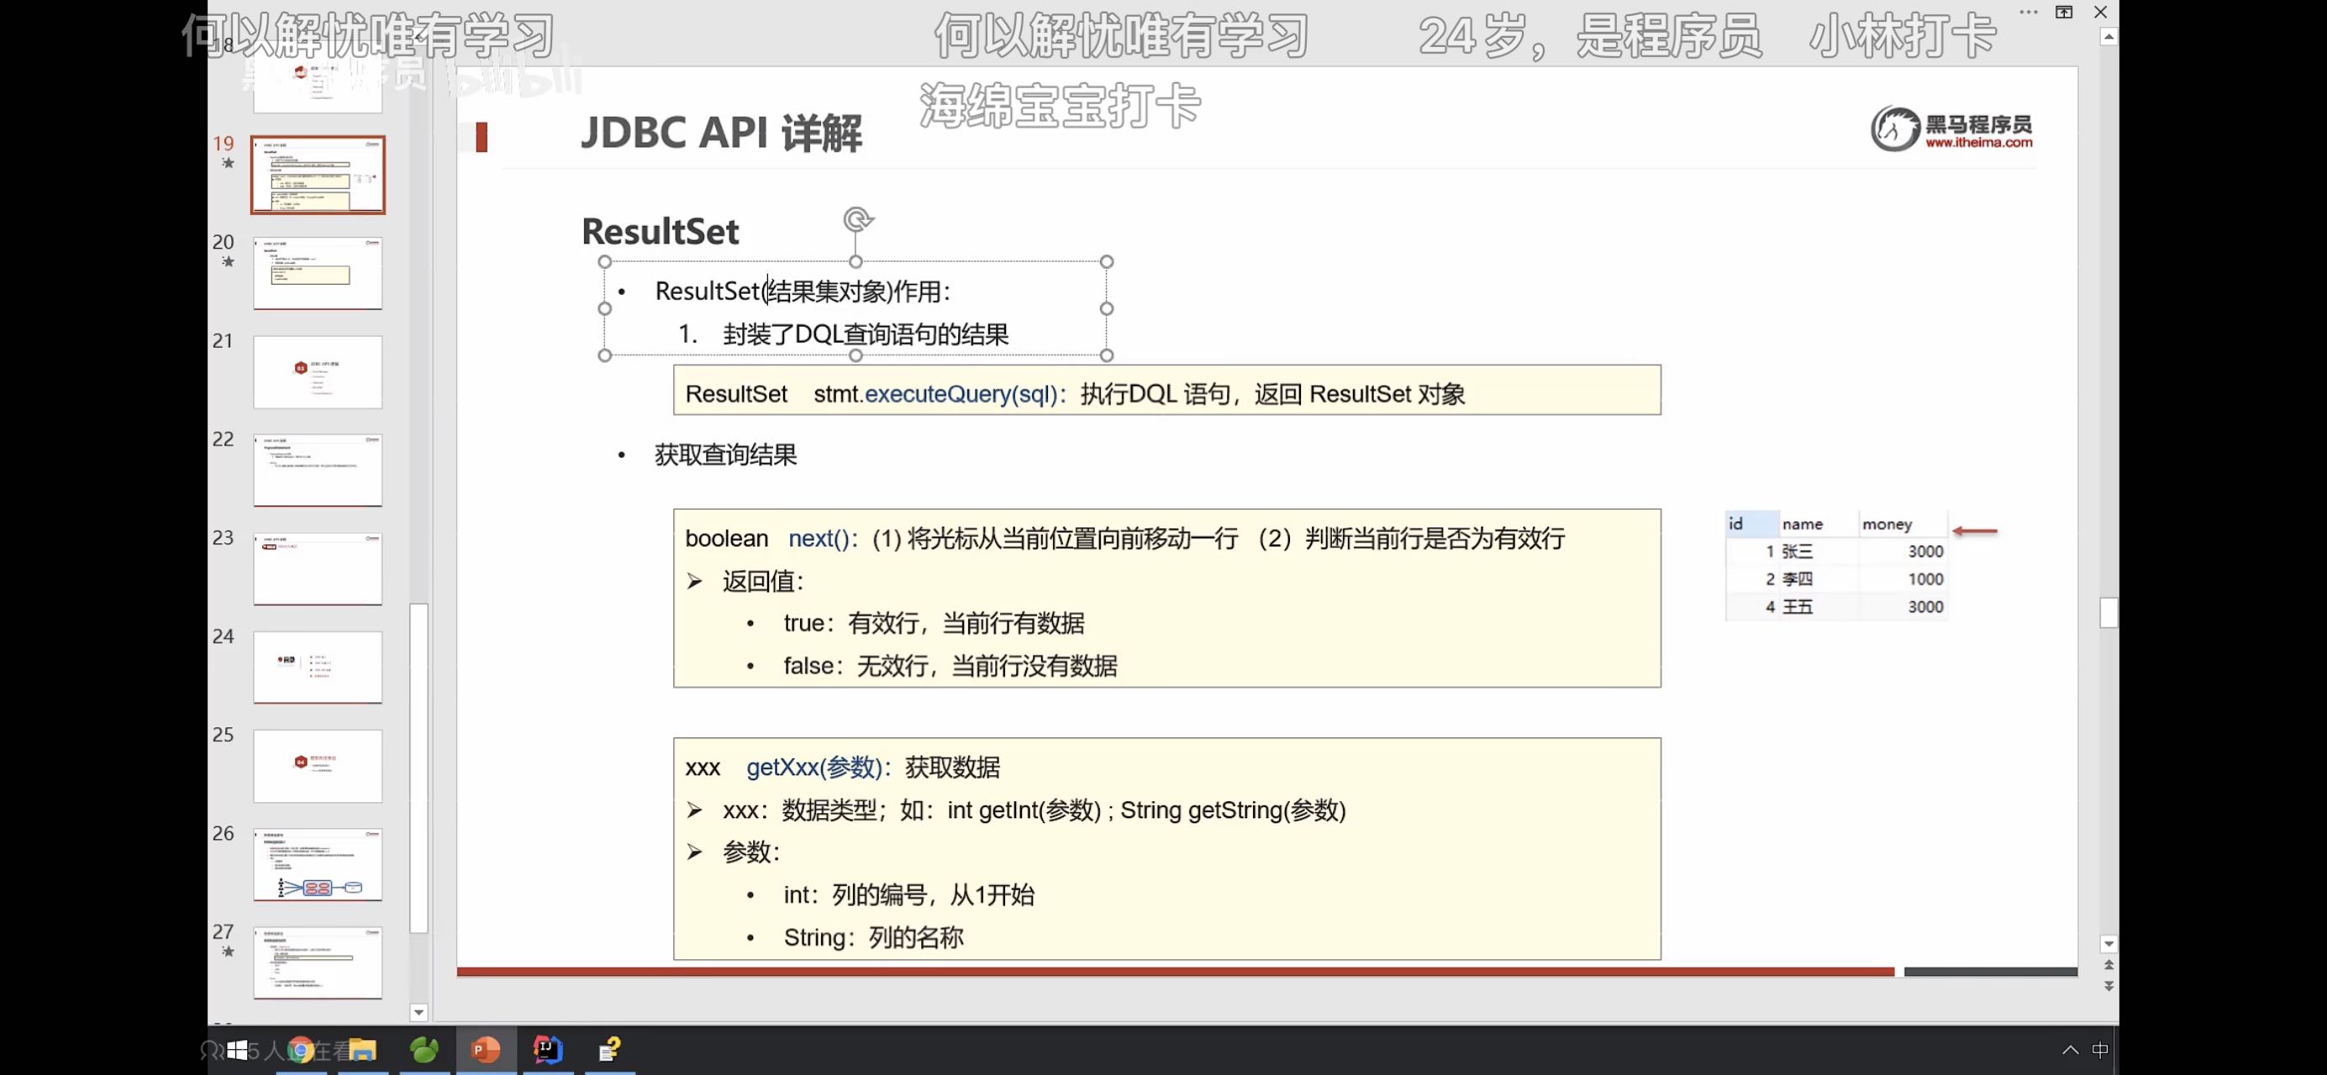
Task: Select slide 26 thumbnail with diagram
Action: tap(317, 865)
